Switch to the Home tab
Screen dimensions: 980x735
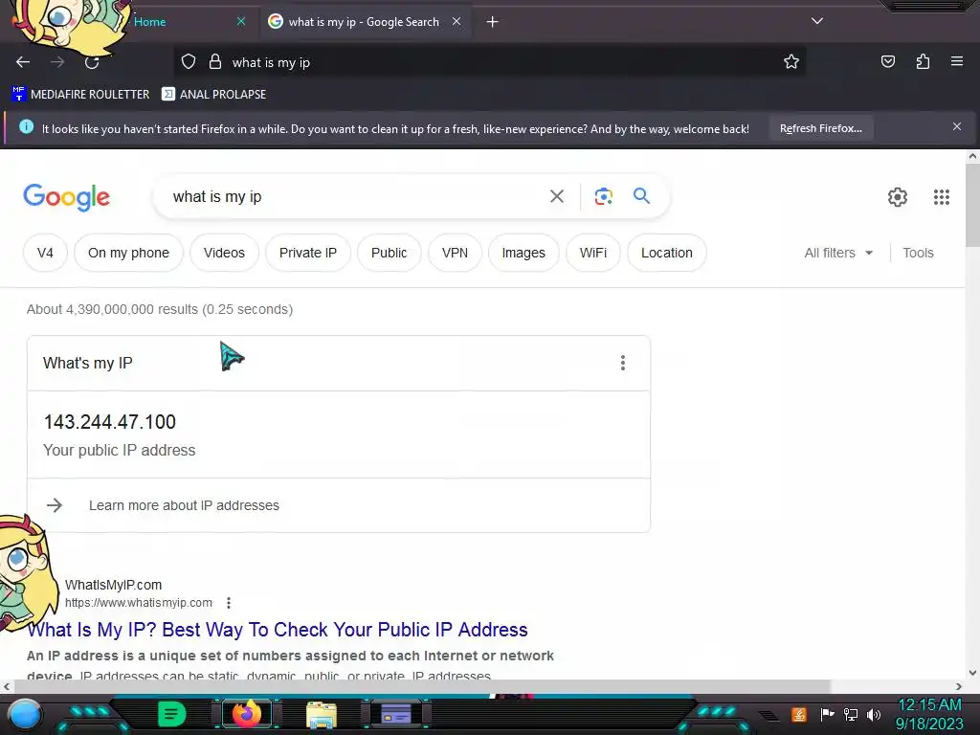[x=150, y=22]
